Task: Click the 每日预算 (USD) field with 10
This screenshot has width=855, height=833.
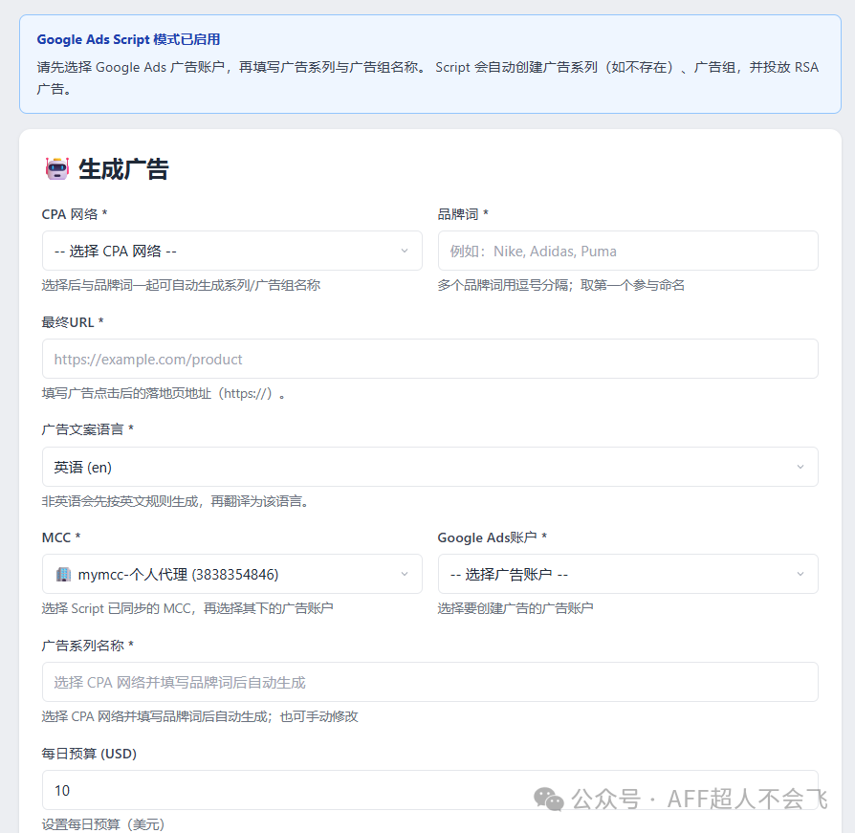Action: tap(430, 790)
